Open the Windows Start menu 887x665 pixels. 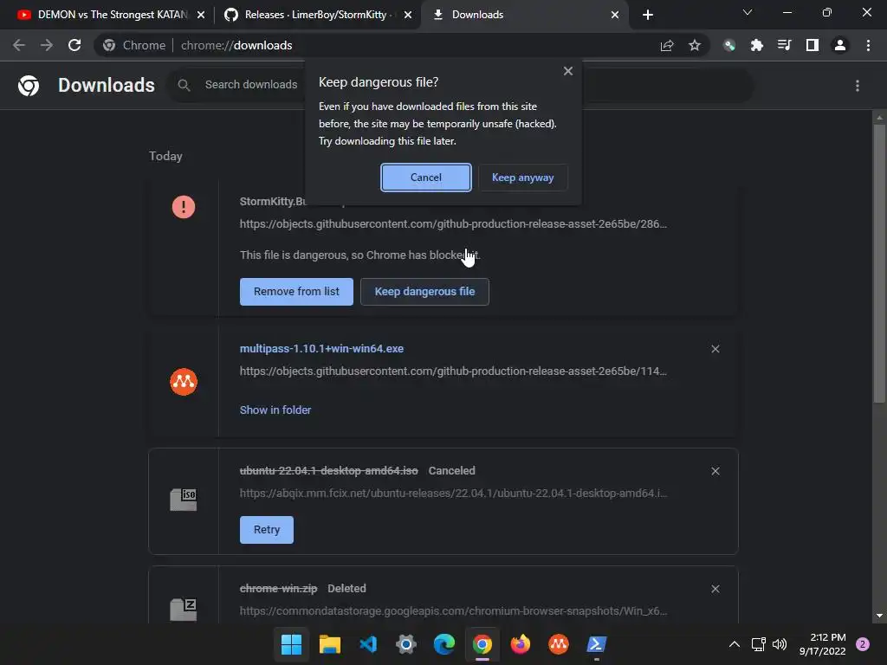291,644
